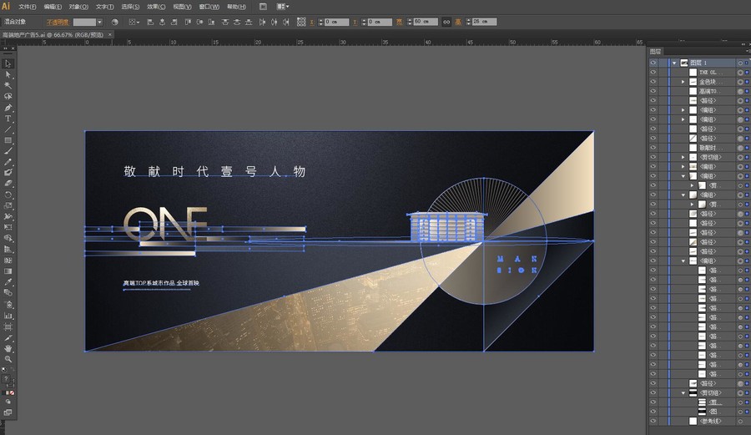
Task: Hide 图层 1 using its eye icon
Action: 653,63
